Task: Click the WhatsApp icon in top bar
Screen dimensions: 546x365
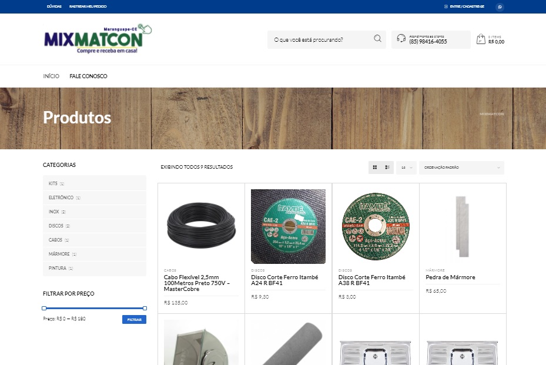Action: point(500,6)
